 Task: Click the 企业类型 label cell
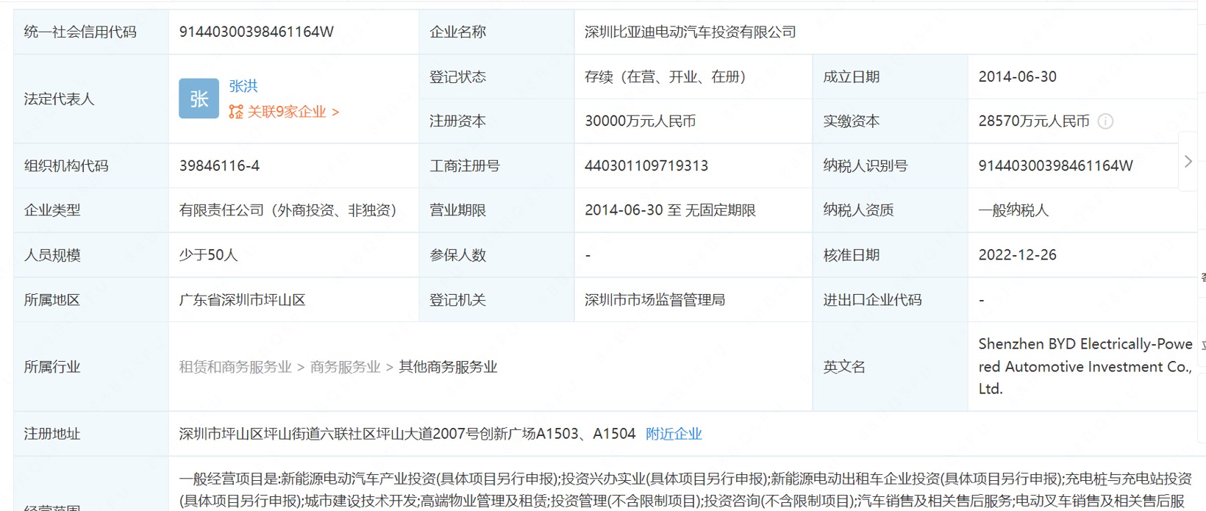(91, 210)
